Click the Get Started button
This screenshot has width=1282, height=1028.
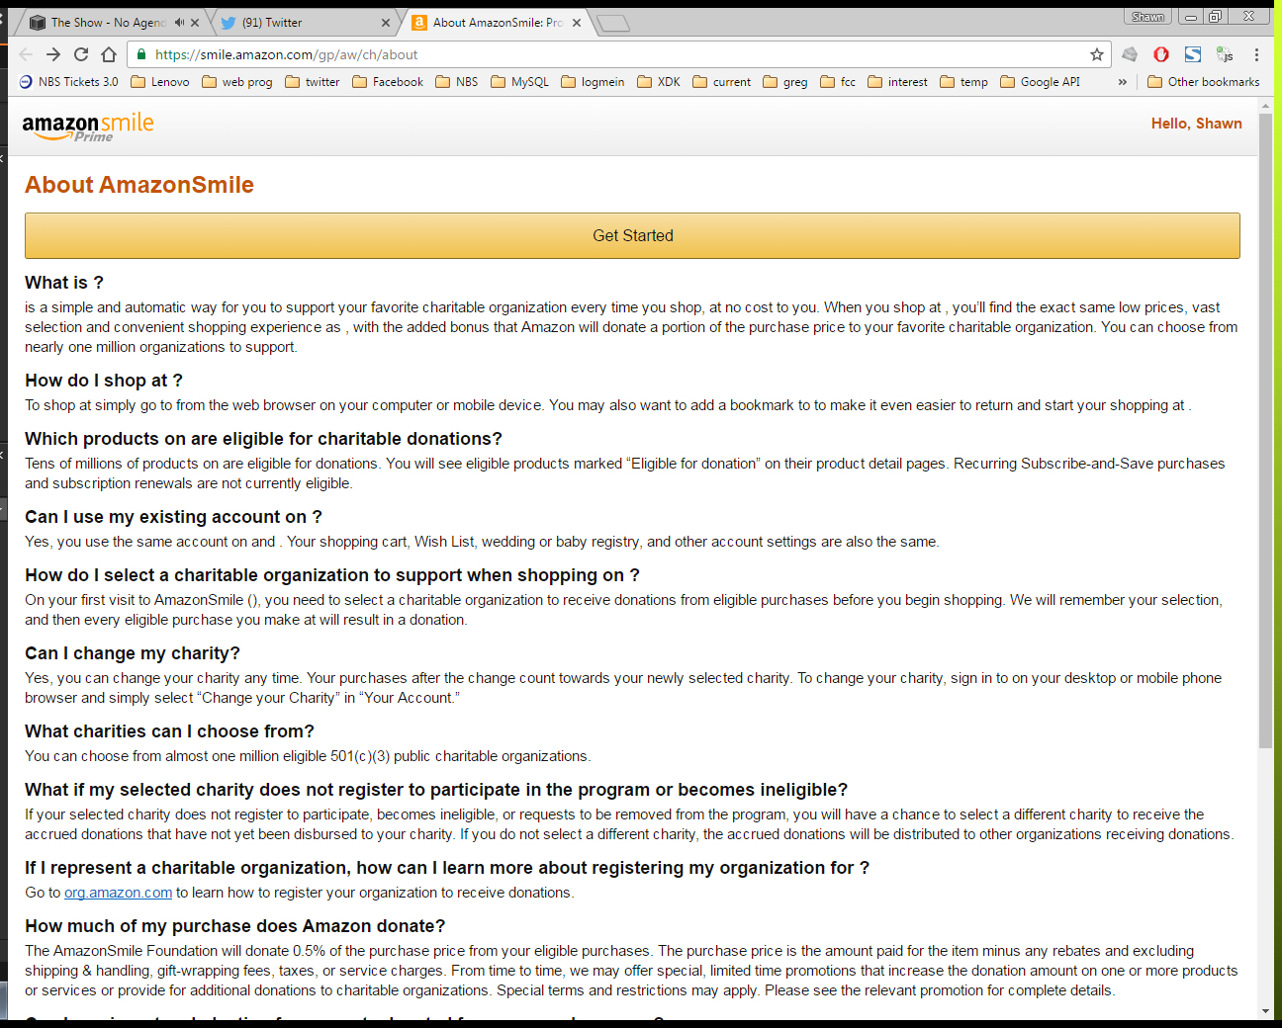pyautogui.click(x=632, y=236)
